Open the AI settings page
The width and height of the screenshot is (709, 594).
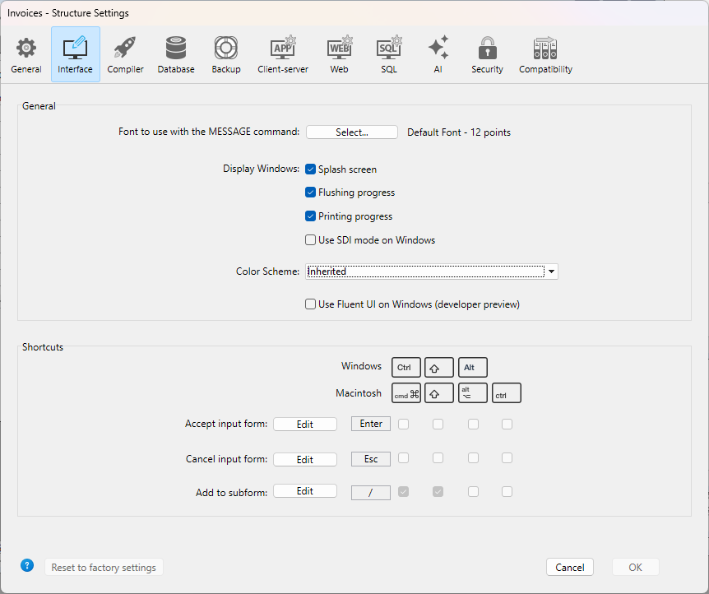[x=438, y=54]
